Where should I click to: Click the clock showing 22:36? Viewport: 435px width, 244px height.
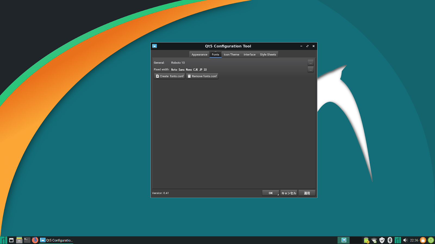pyautogui.click(x=414, y=240)
